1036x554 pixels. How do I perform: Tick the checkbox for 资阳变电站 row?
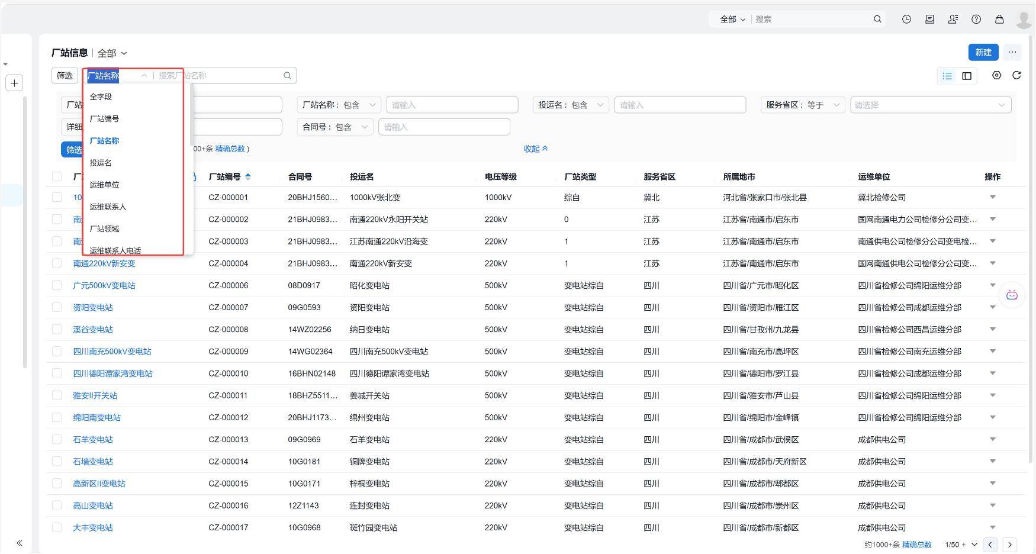click(x=57, y=307)
